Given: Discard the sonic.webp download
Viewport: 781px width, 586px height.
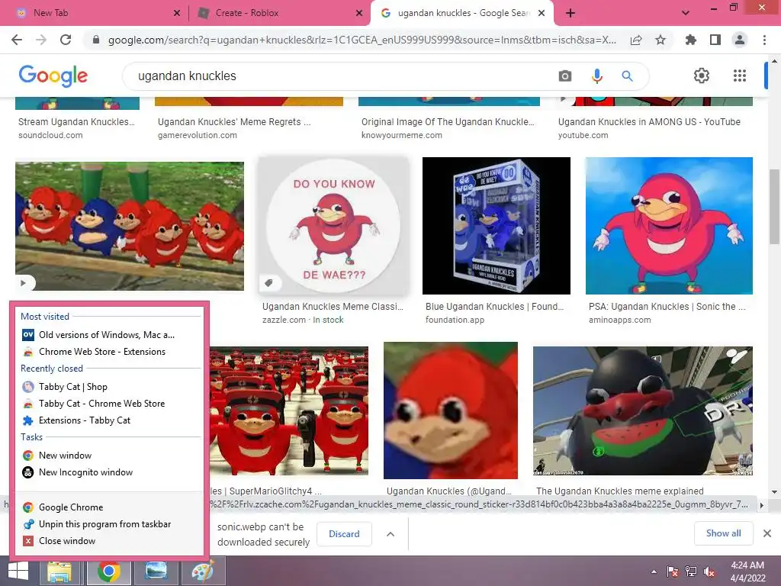Looking at the screenshot, I should 344,534.
